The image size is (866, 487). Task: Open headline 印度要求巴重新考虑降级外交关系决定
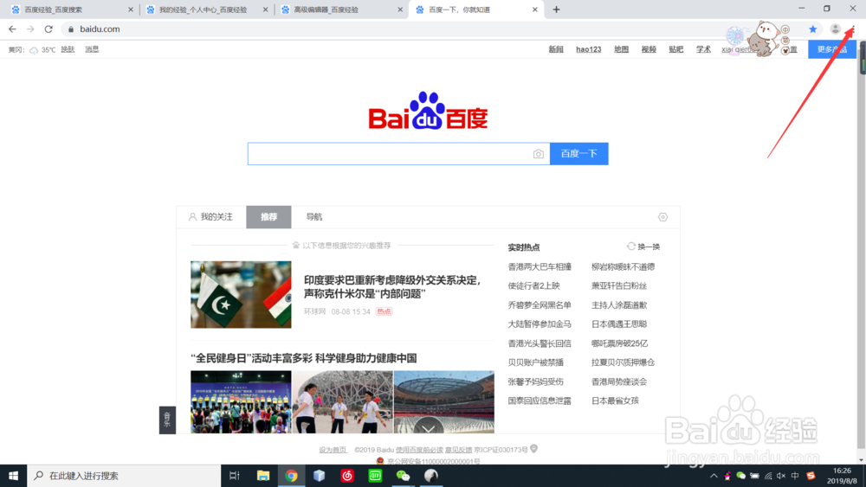[392, 287]
